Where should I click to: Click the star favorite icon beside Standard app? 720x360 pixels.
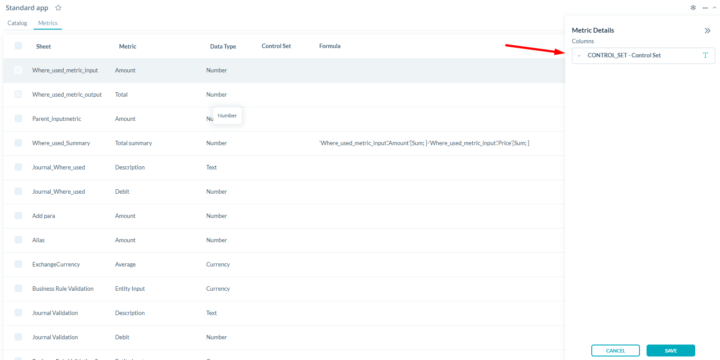[x=58, y=8]
